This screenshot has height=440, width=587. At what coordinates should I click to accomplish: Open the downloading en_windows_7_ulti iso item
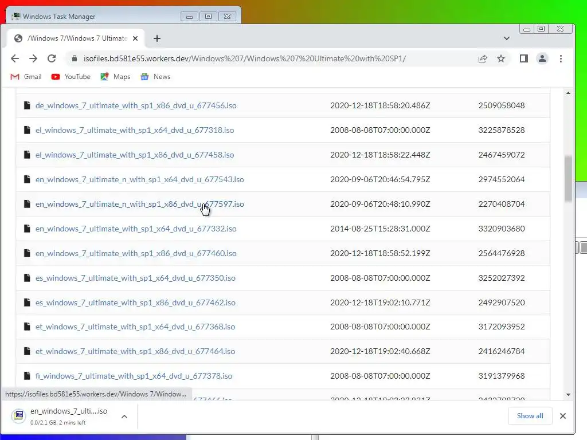tap(69, 416)
